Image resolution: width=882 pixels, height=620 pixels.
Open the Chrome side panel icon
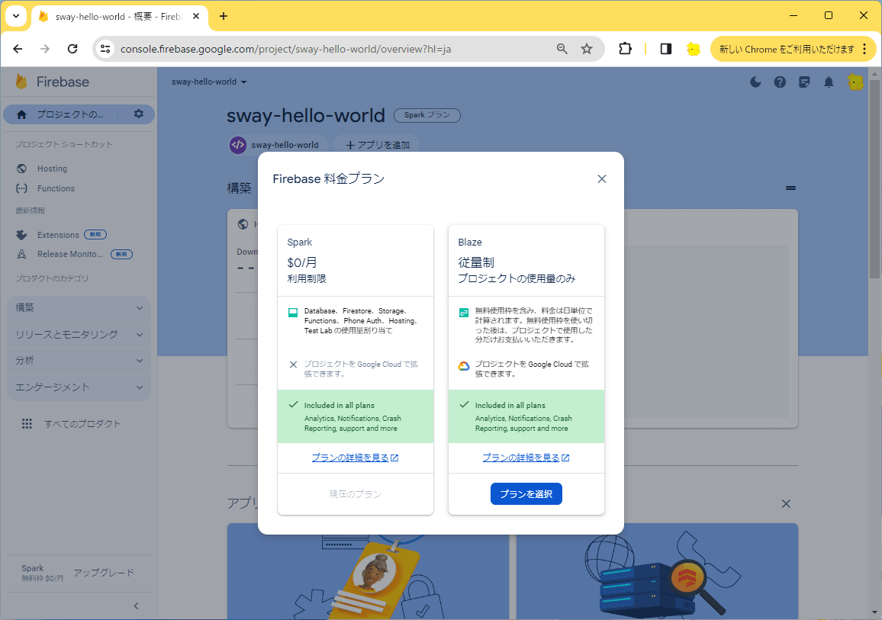[x=666, y=49]
